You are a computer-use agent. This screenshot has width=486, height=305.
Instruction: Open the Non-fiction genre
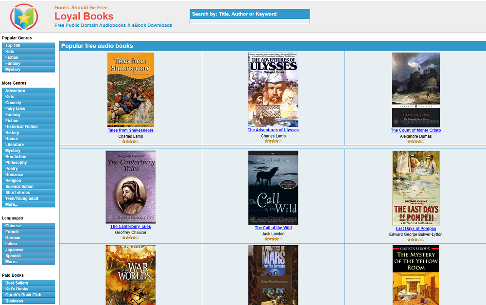coord(28,157)
